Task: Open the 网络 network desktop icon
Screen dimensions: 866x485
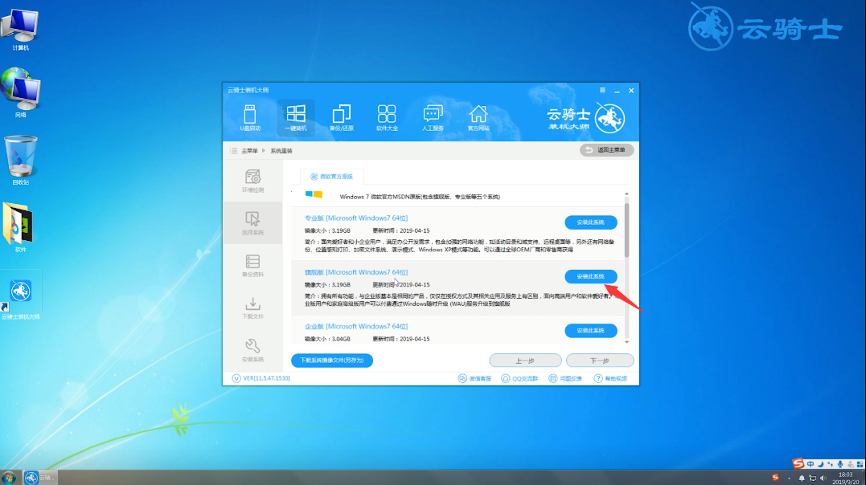Action: click(x=20, y=92)
